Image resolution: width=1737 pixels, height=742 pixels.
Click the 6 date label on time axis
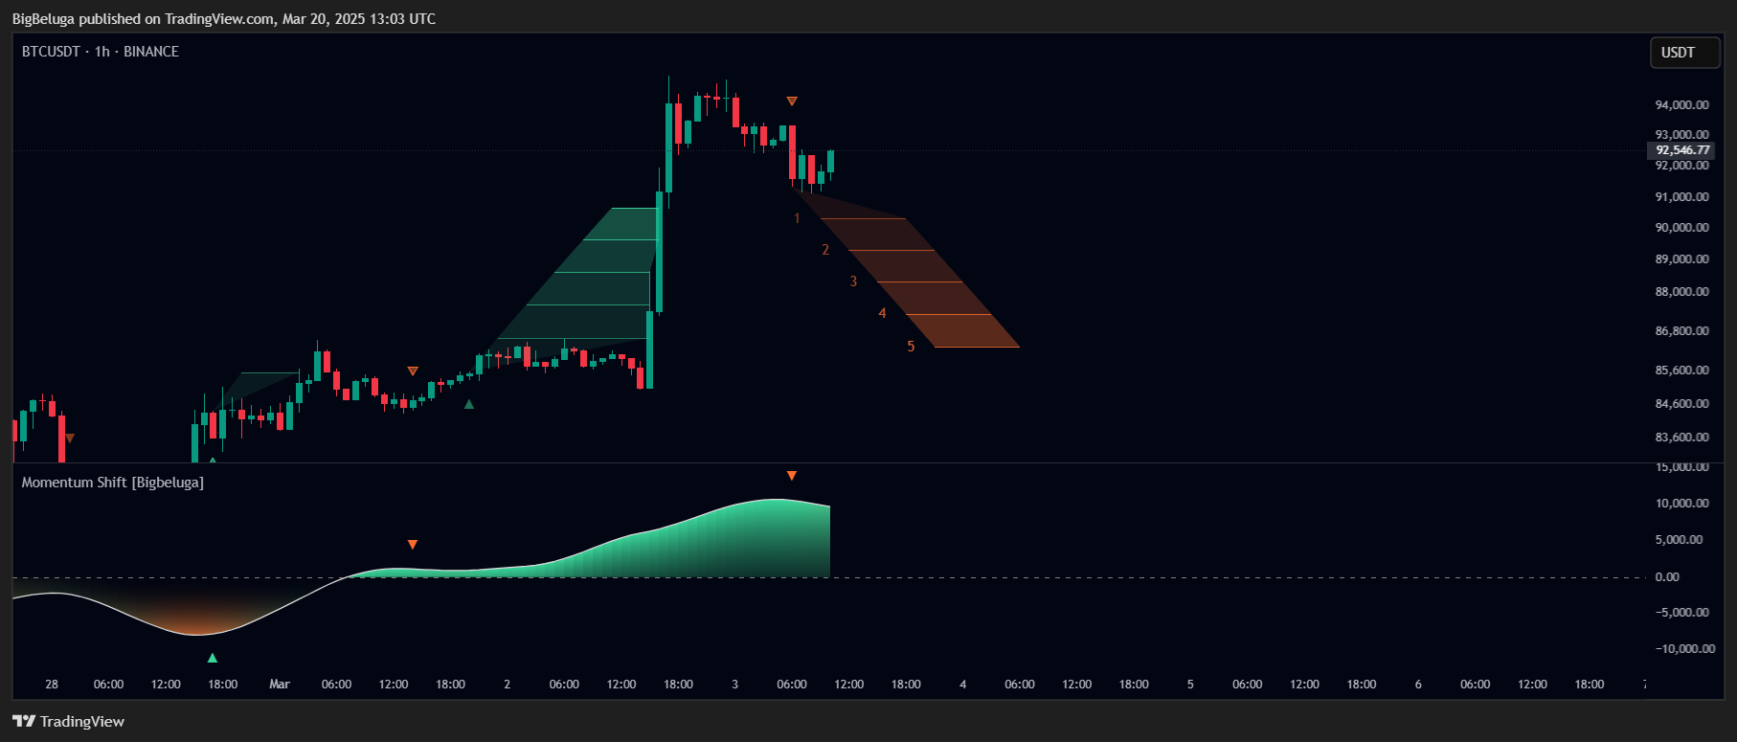[1418, 685]
